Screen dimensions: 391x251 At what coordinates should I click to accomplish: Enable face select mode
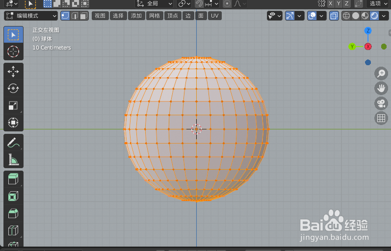click(x=84, y=16)
